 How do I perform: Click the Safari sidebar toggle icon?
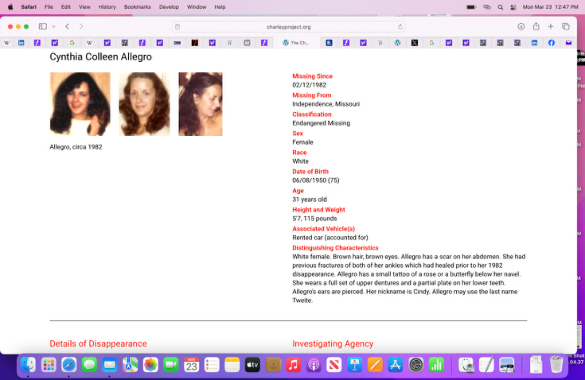click(x=43, y=26)
